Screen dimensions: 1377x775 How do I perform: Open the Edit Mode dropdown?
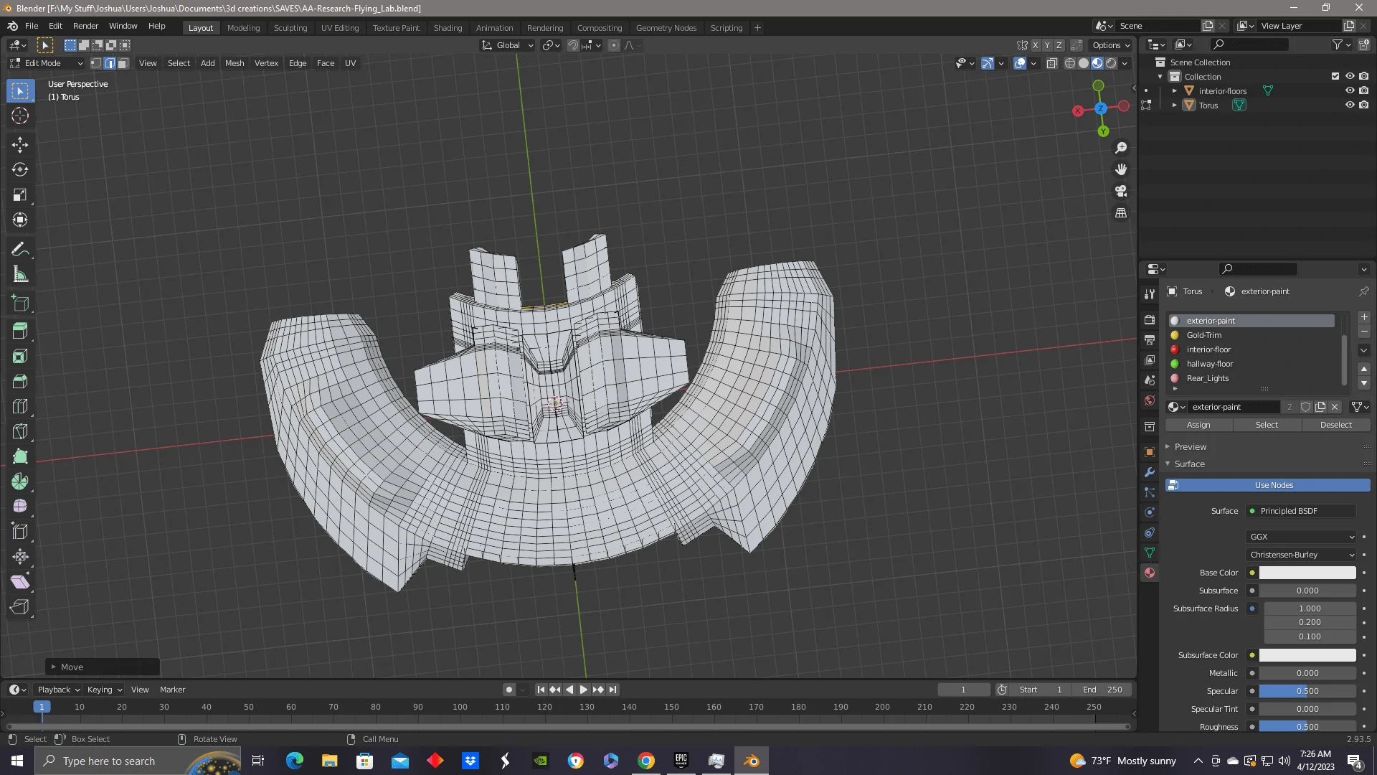coord(47,63)
